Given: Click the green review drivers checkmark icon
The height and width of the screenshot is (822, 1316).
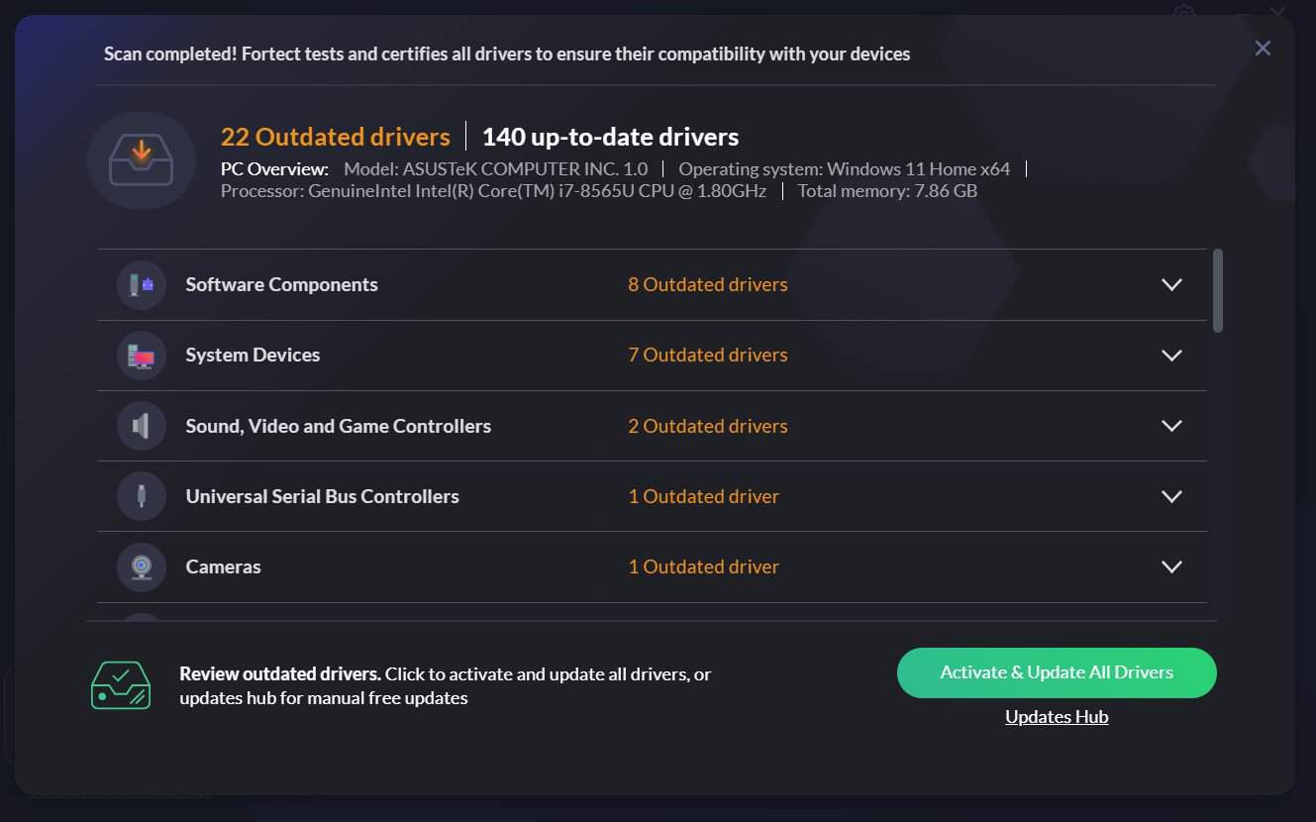Looking at the screenshot, I should [121, 685].
